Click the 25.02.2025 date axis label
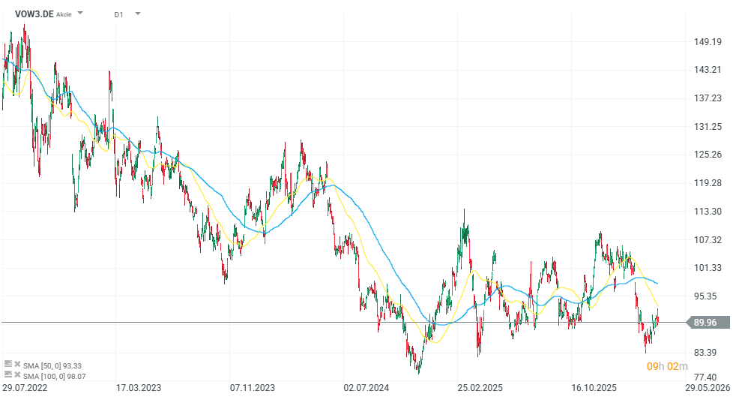The height and width of the screenshot is (400, 739). coord(480,388)
